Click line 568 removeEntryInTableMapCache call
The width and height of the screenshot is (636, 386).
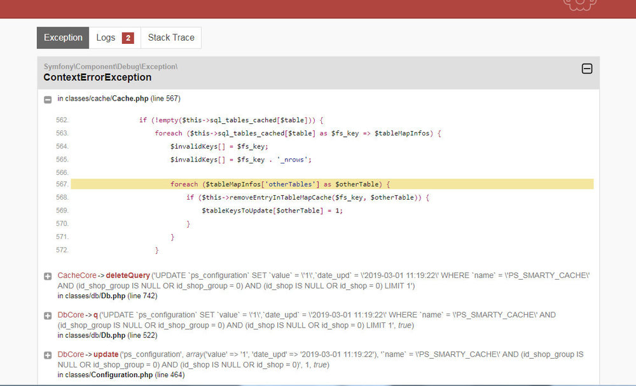coord(307,198)
